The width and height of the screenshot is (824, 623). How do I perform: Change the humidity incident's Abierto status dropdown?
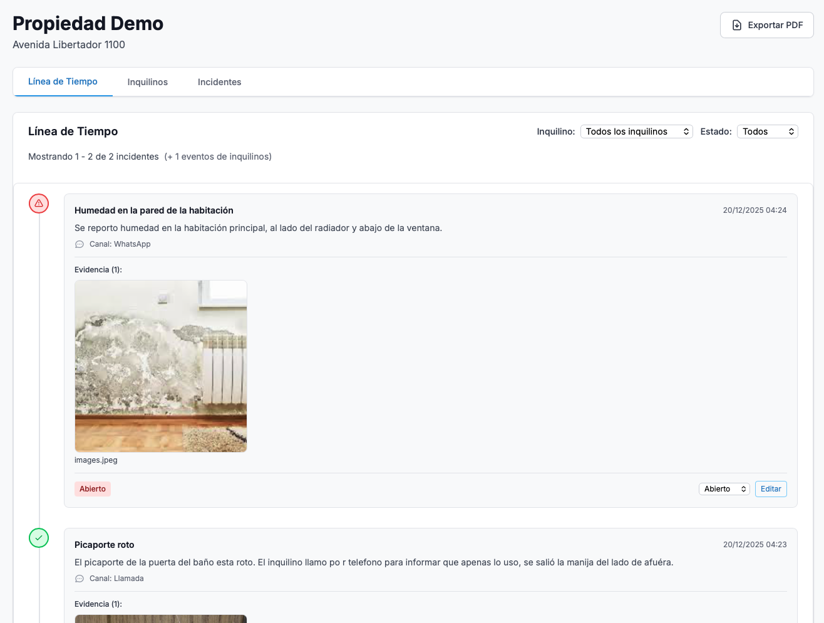[724, 489]
